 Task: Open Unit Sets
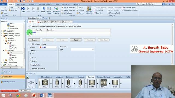[x=13, y=10]
